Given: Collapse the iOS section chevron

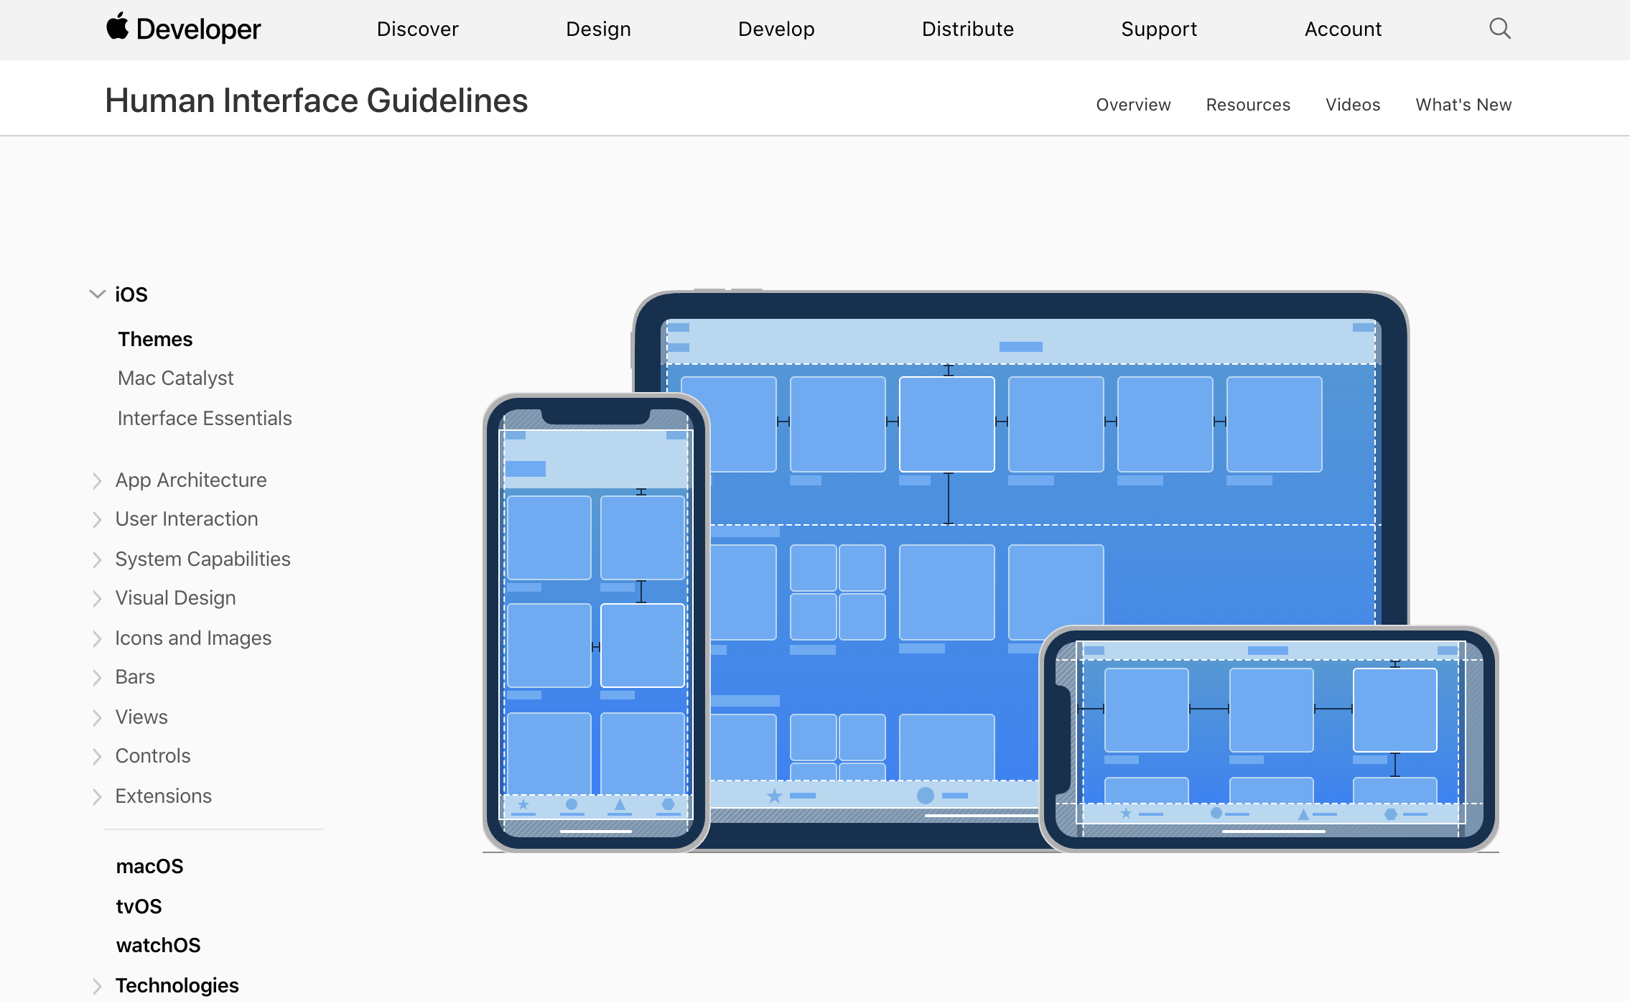Looking at the screenshot, I should [x=97, y=294].
